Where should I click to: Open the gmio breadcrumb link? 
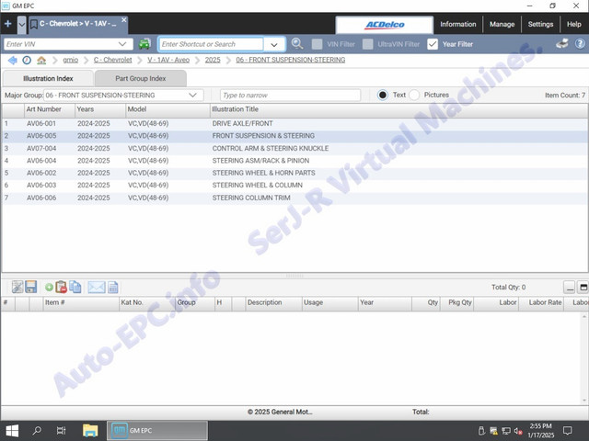71,60
